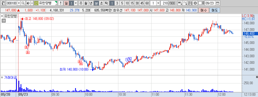The width and height of the screenshot is (258, 97).
Task: Save the chart with the floppy disk icon
Action: 190,3
